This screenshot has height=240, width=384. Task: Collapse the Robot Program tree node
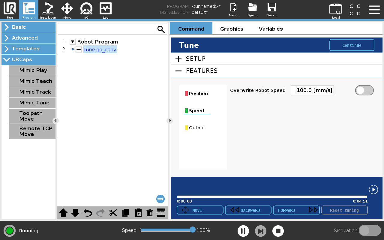(x=73, y=42)
